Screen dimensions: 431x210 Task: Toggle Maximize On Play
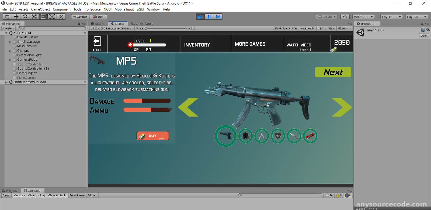pyautogui.click(x=286, y=28)
